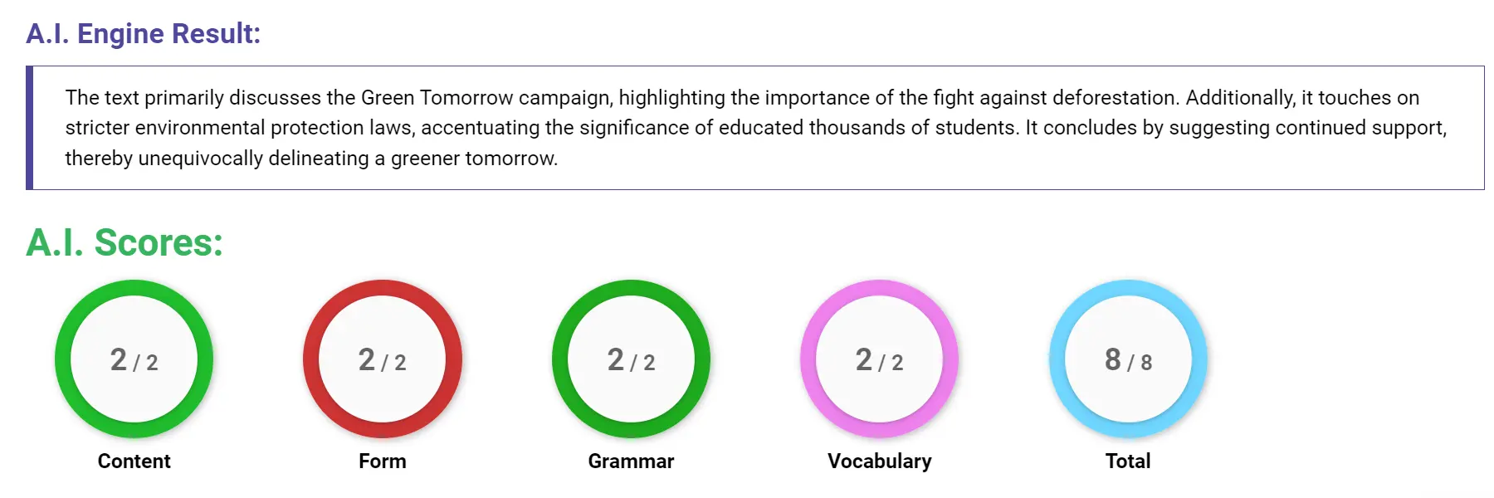The width and height of the screenshot is (1494, 498).
Task: Select the 2/2 score inside Content circle
Action: click(x=133, y=359)
